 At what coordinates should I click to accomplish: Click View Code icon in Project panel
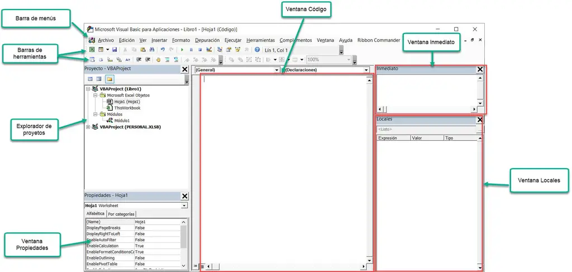(90, 79)
